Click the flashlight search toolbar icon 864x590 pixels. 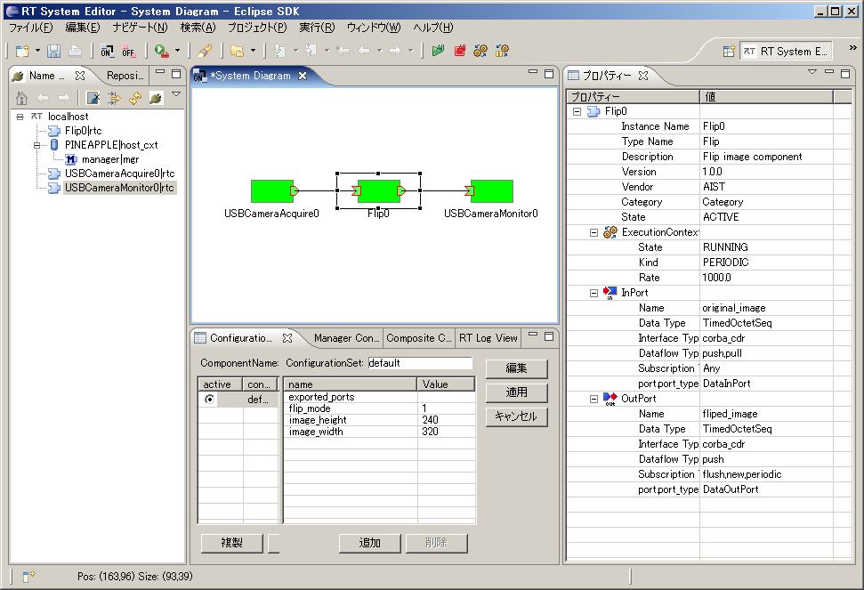click(205, 52)
